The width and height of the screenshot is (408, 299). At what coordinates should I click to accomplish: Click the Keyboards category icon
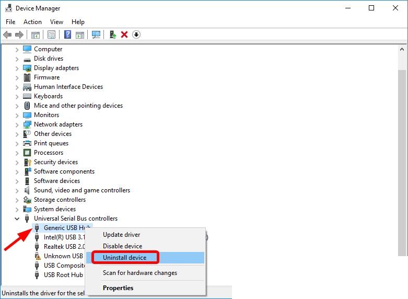pos(27,96)
